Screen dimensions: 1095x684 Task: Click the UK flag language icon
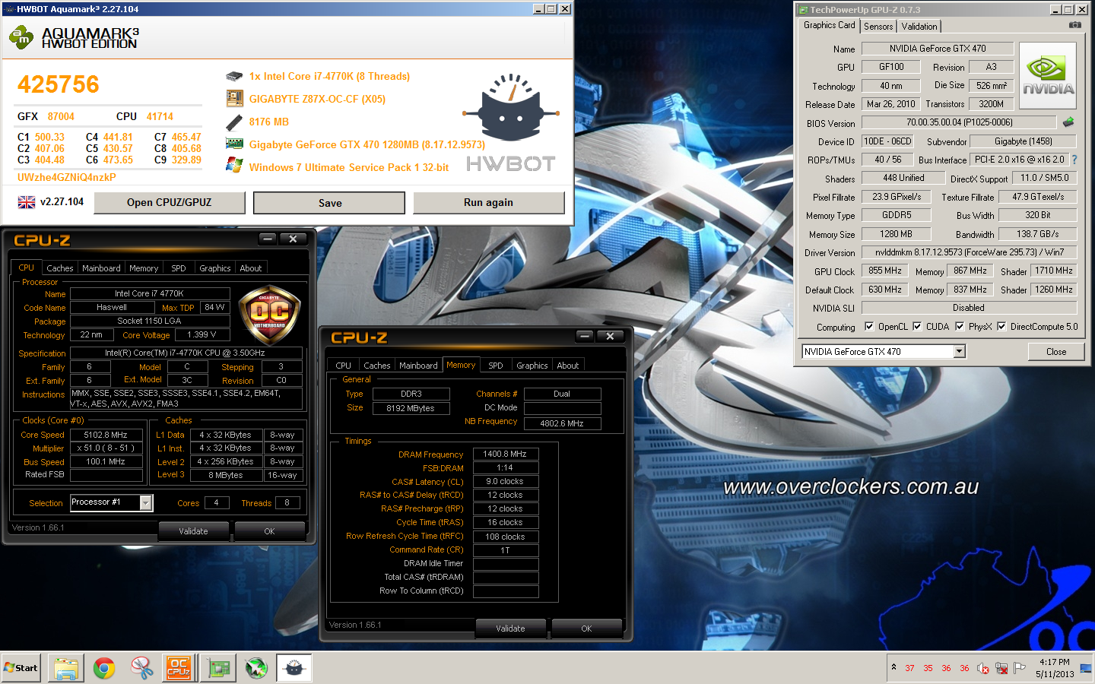tap(27, 202)
